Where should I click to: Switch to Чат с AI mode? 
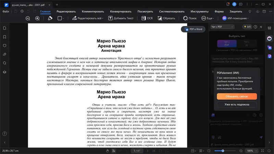click(247, 43)
